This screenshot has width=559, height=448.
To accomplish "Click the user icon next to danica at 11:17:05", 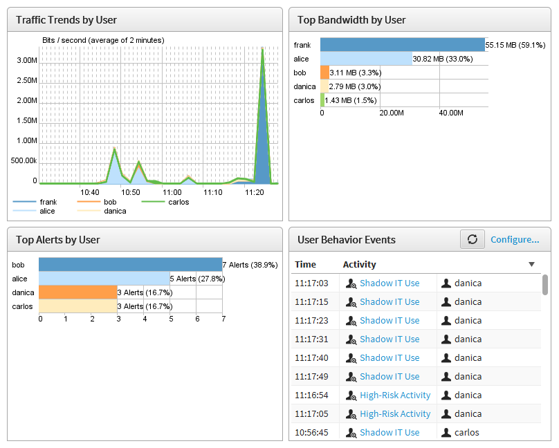I will 447,413.
